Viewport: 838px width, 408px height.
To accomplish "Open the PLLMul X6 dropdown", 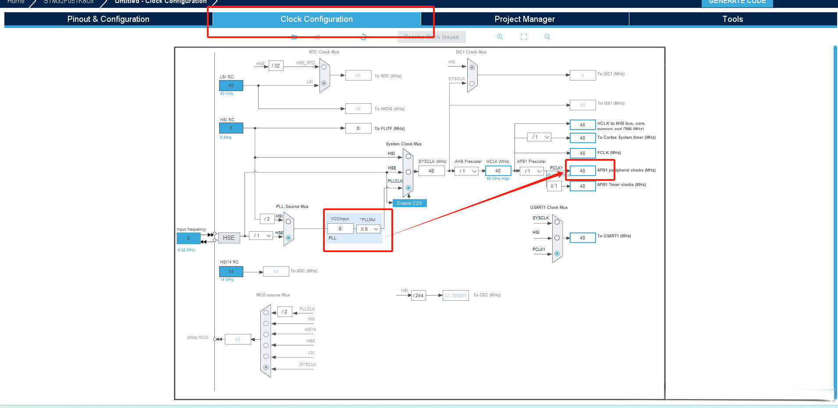I will [368, 229].
